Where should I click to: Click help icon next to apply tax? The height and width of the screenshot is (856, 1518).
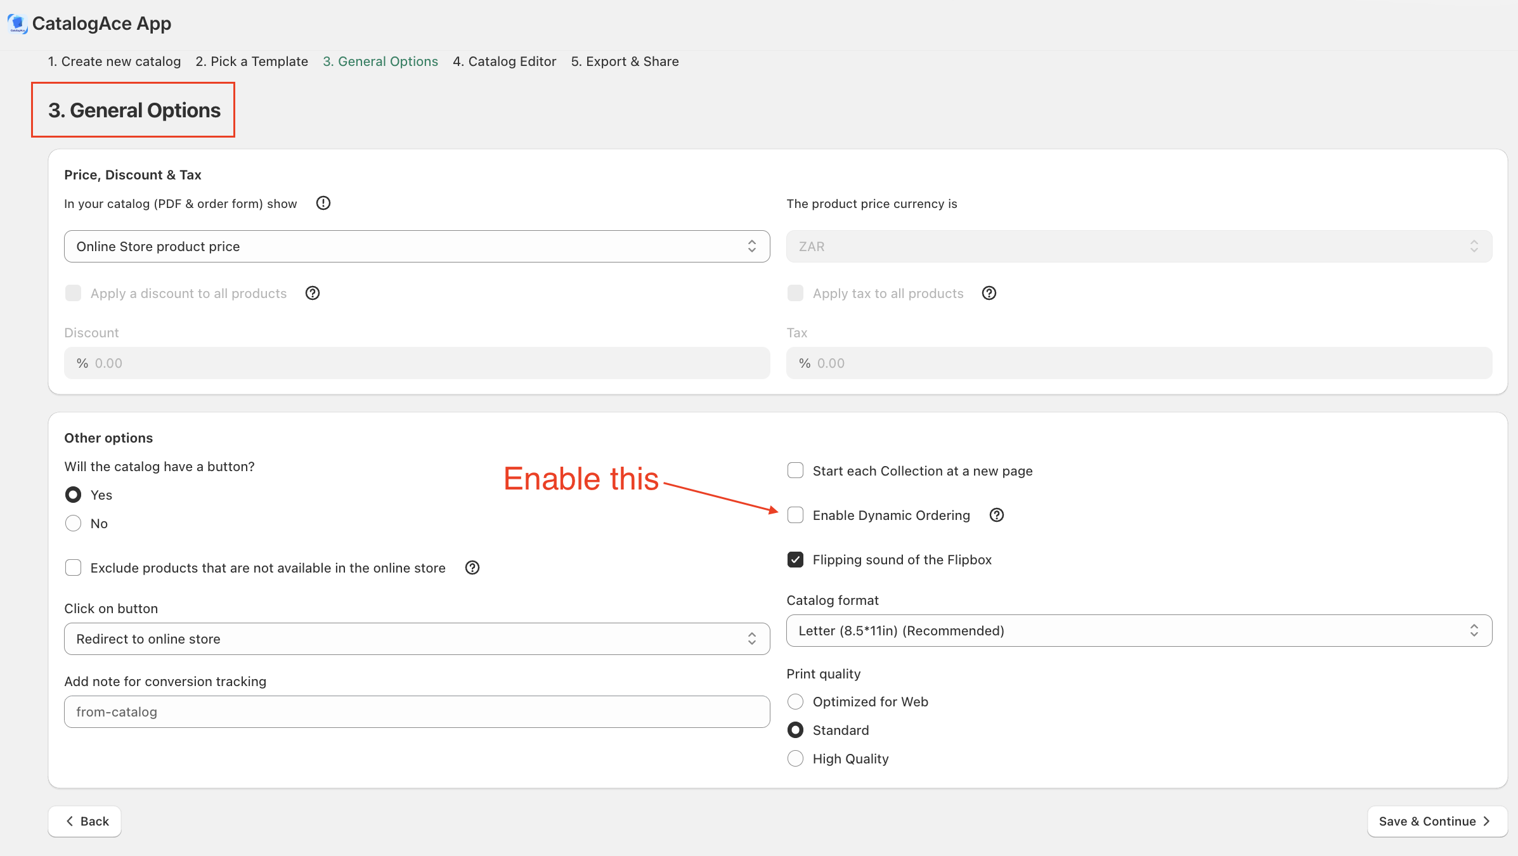coord(989,293)
